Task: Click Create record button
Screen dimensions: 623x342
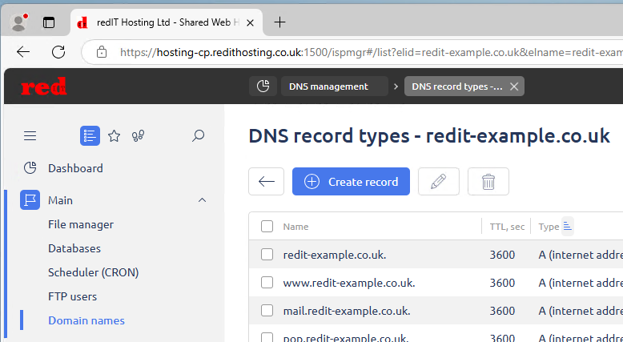Action: point(352,182)
